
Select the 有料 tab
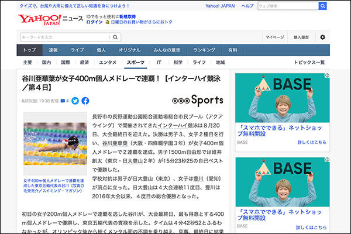(x=233, y=50)
